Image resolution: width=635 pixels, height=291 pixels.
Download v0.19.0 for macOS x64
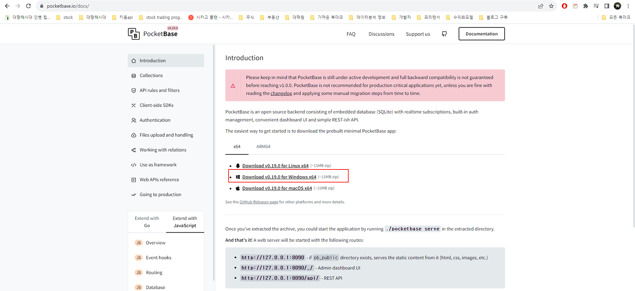(x=277, y=188)
